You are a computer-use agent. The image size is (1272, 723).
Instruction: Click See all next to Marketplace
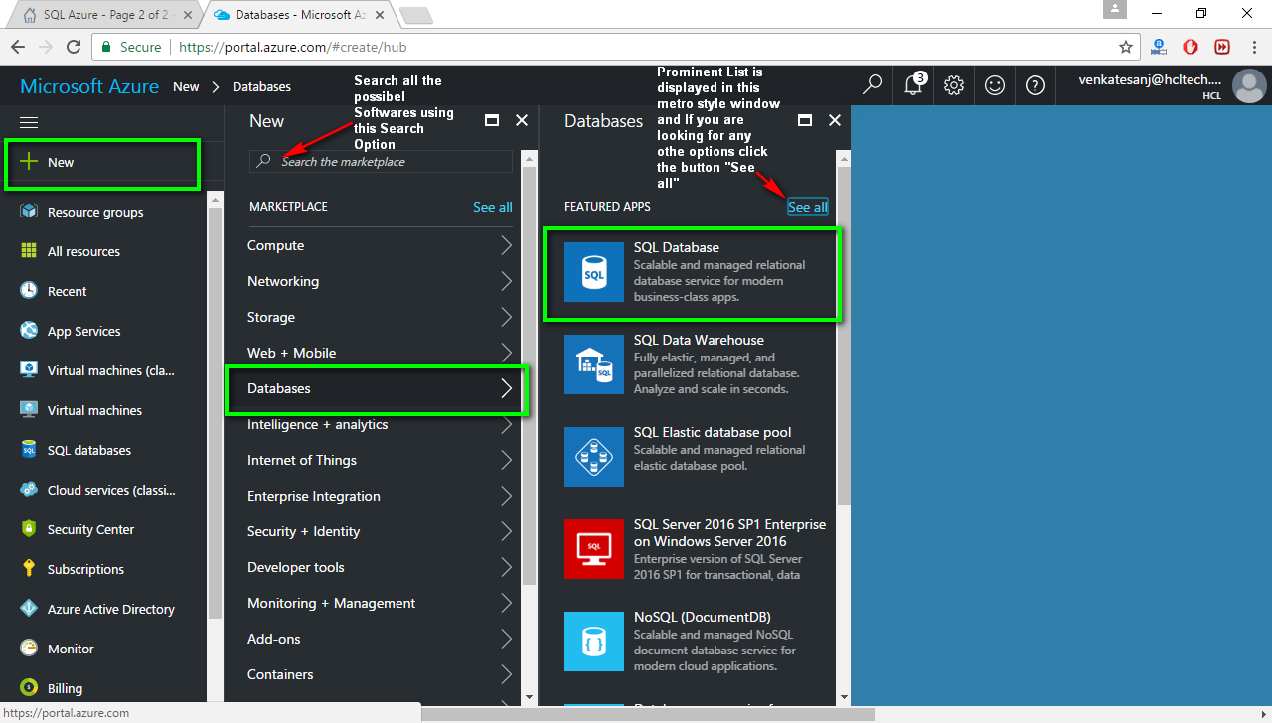492,206
